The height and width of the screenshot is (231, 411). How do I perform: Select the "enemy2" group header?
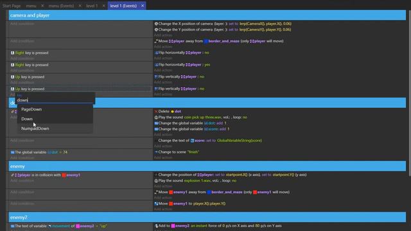207,218
